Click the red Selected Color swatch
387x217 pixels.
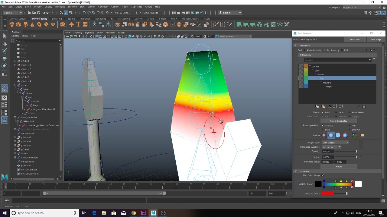pyautogui.click(x=327, y=193)
